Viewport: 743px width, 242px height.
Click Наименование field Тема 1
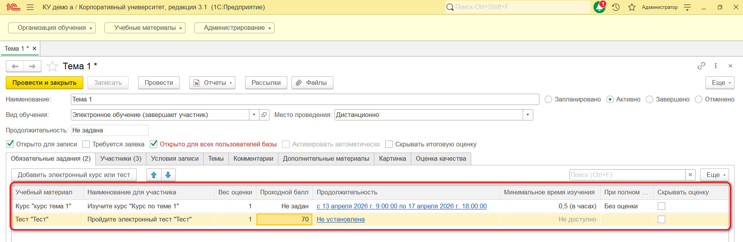pos(305,100)
